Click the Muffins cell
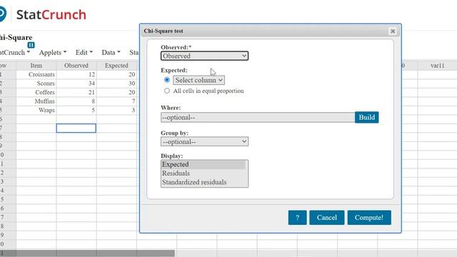 coord(36,101)
